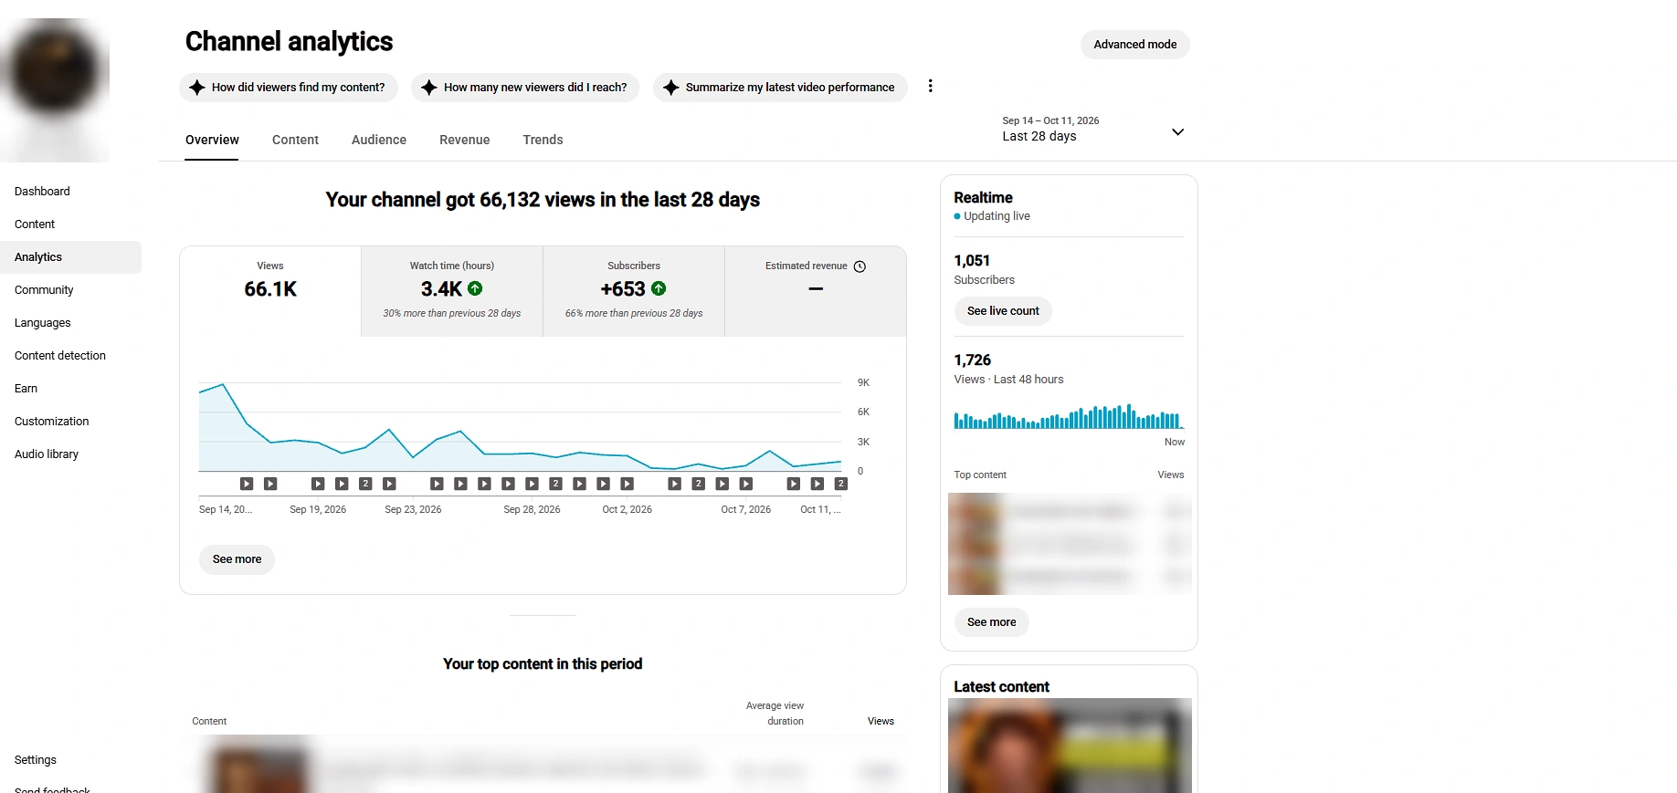The width and height of the screenshot is (1677, 793).
Task: Open the Revenue tab
Action: click(x=465, y=140)
